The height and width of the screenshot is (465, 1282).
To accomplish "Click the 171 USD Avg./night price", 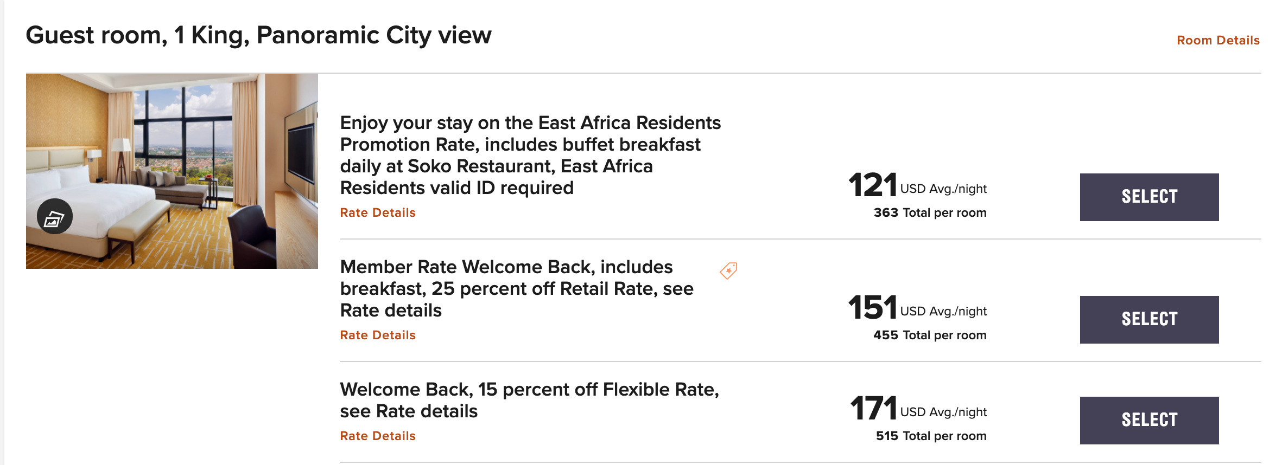I will coord(918,409).
